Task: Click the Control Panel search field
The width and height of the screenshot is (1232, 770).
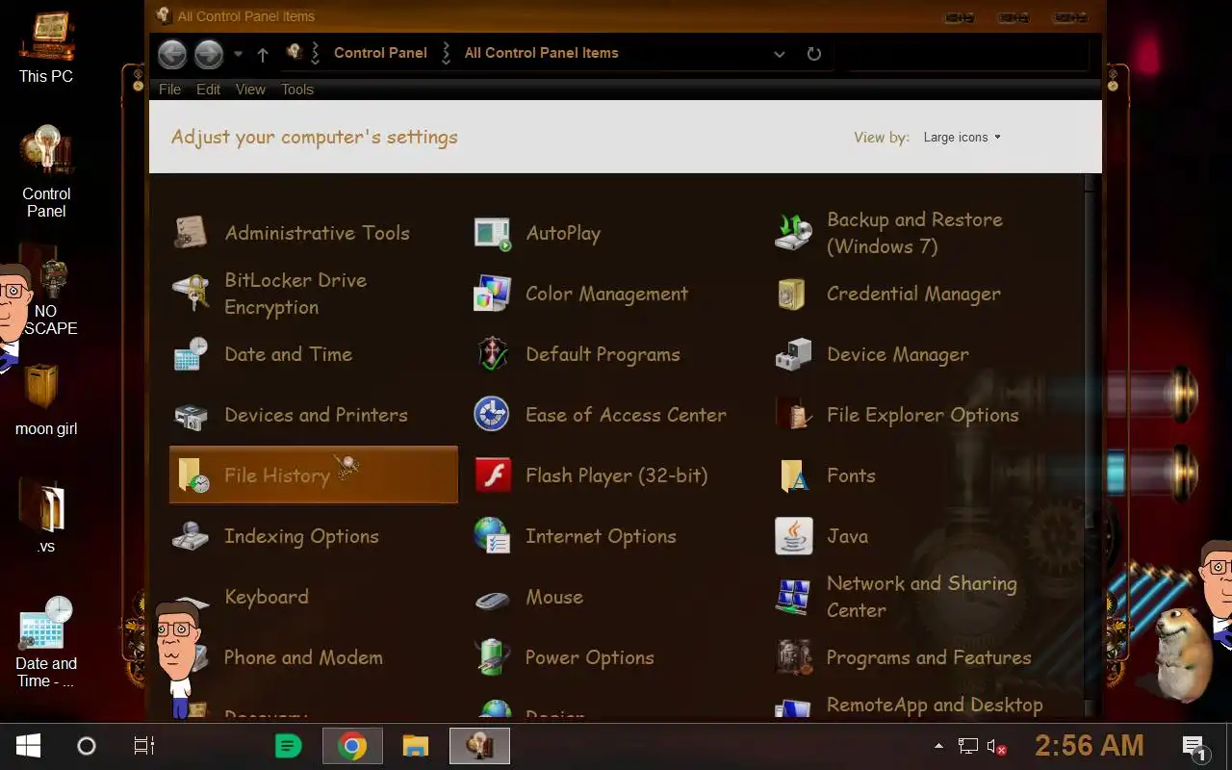Action: pyautogui.click(x=966, y=54)
